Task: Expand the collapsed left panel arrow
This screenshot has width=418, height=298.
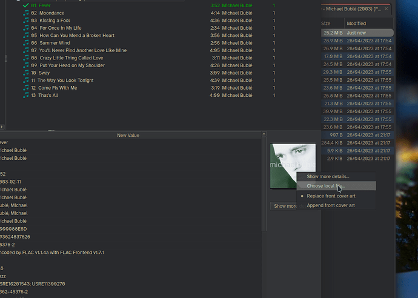Action: (2, 127)
